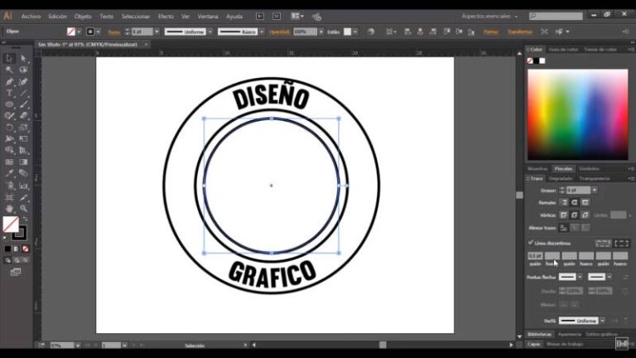Select the projecting cap Remate option

585,202
